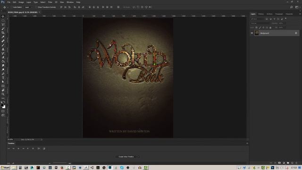Viewport: 302px width, 170px height.
Task: Toggle the shape layer filter
Action: (x=278, y=19)
